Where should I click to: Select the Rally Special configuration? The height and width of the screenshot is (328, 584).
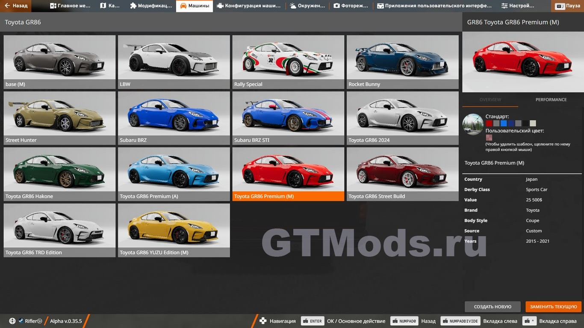tap(288, 62)
